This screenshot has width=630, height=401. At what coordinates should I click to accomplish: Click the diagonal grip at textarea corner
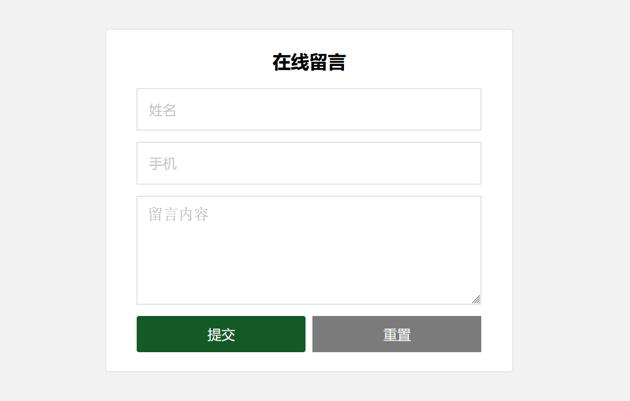[476, 299]
